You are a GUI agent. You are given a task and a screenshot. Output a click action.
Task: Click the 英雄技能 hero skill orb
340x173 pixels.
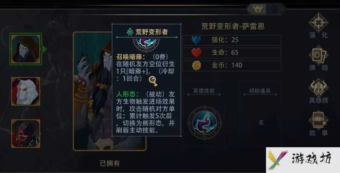[x=205, y=123]
